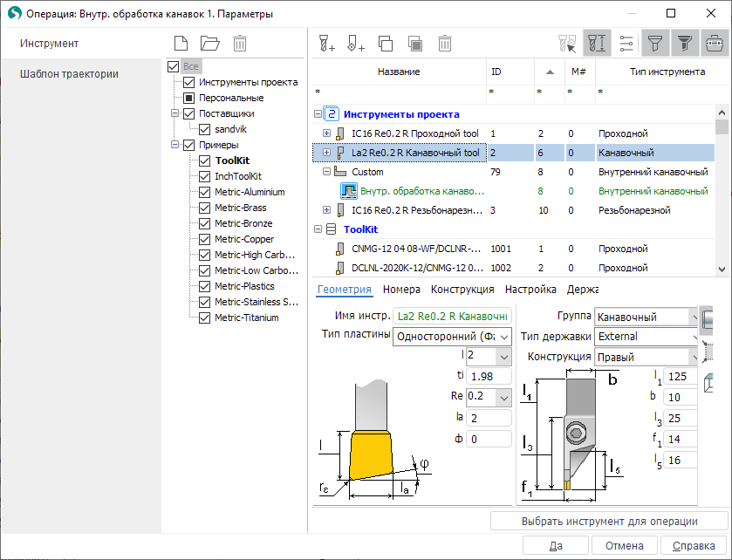Select Шаблон траектории in left panel
The image size is (732, 560).
pyautogui.click(x=69, y=74)
